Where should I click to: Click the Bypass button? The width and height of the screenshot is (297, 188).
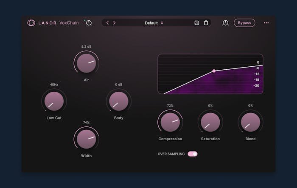coord(244,23)
